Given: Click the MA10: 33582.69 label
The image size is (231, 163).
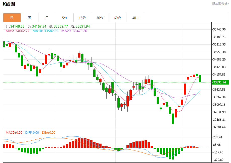Looking at the screenshot, I should tap(45, 31).
